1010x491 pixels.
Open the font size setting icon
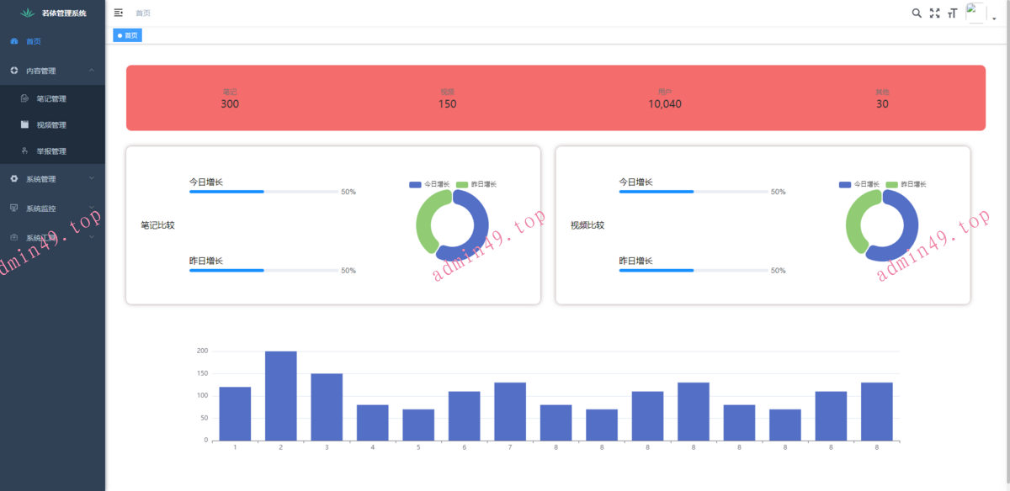pos(952,13)
